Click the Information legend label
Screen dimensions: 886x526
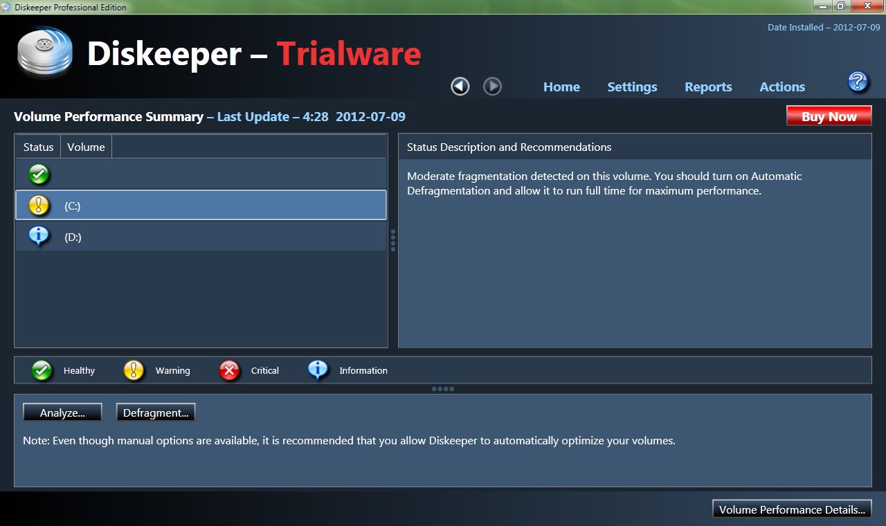[363, 371]
